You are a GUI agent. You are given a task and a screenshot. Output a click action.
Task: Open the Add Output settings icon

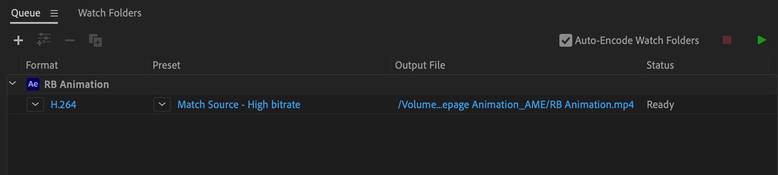tap(44, 39)
